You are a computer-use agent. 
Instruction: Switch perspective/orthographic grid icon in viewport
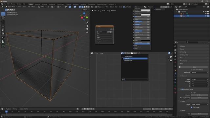tap(87, 32)
